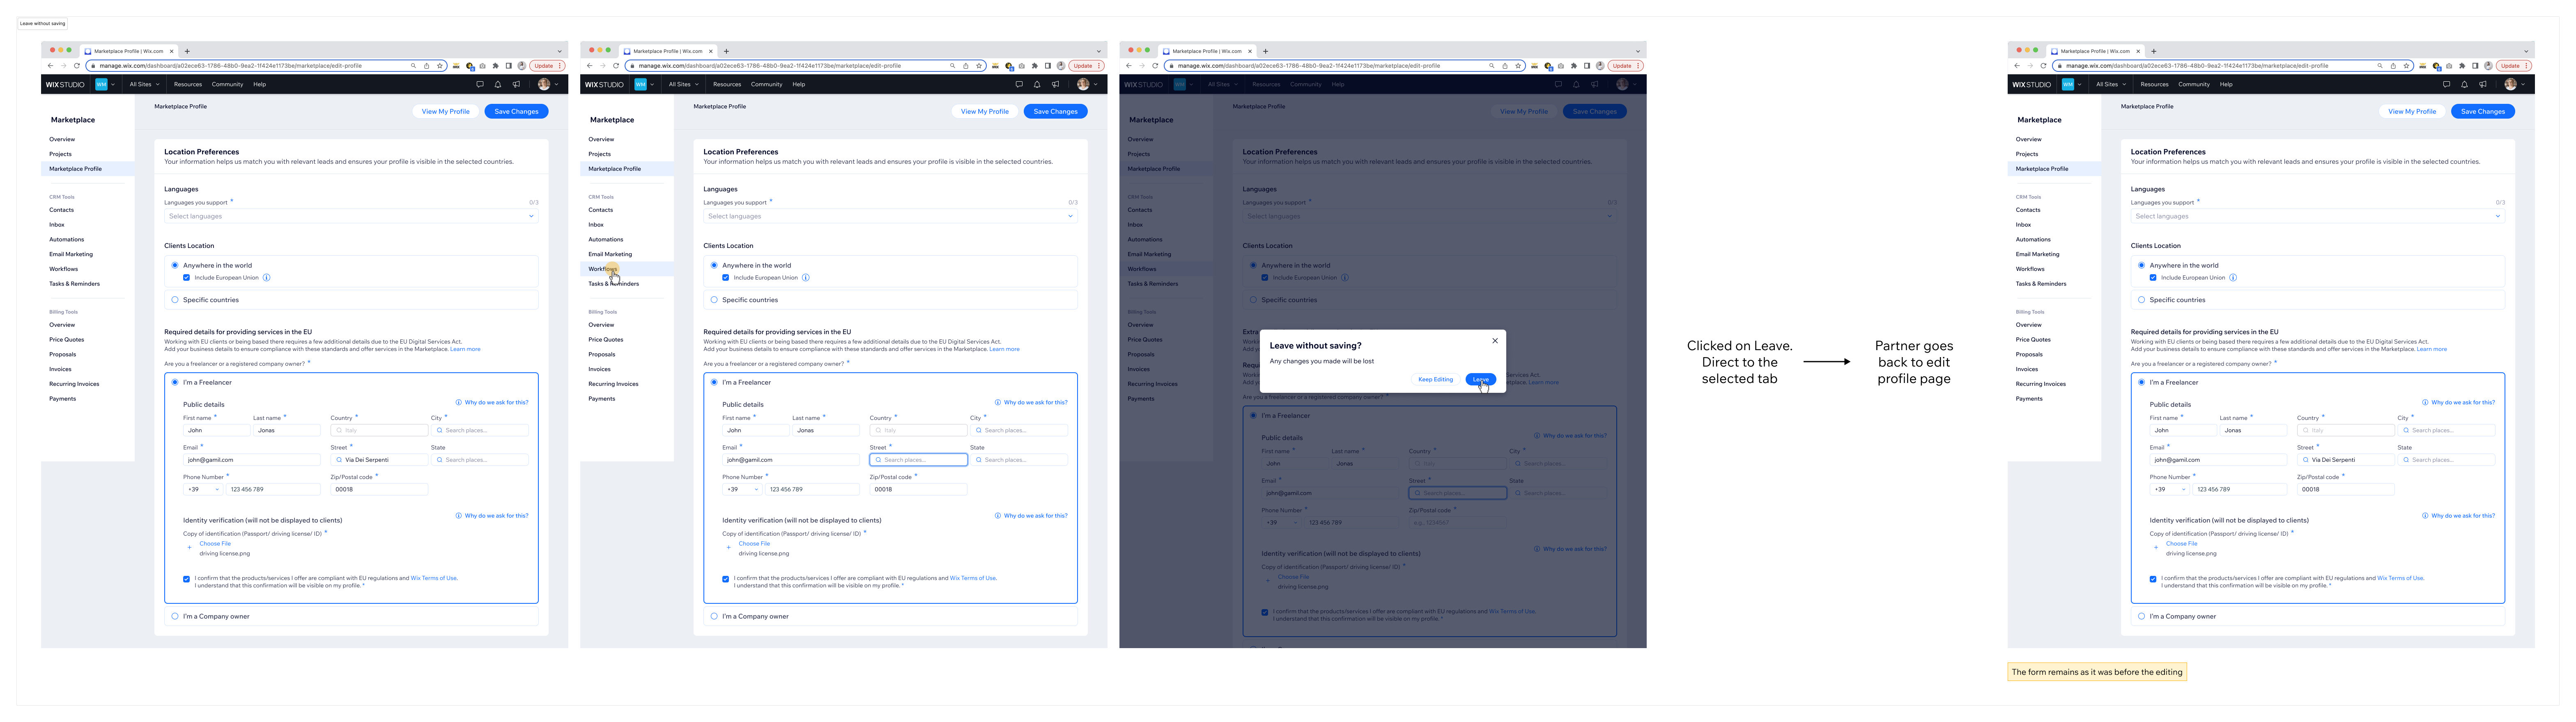Select I'm a Company owner in second window

click(714, 617)
